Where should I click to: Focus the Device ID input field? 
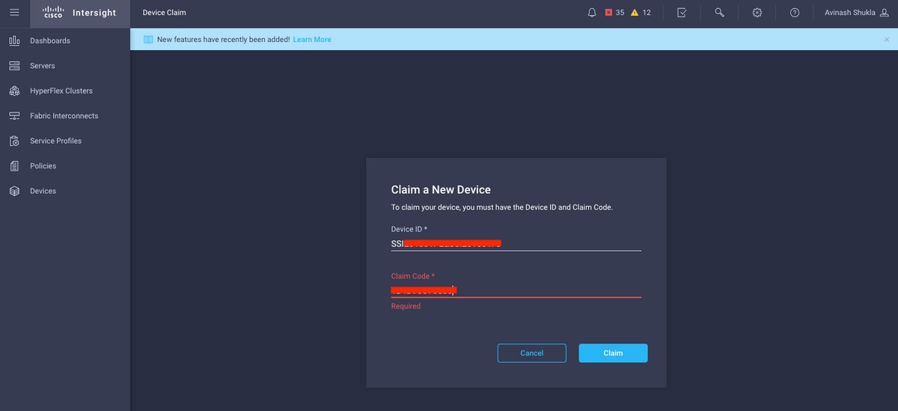(516, 243)
